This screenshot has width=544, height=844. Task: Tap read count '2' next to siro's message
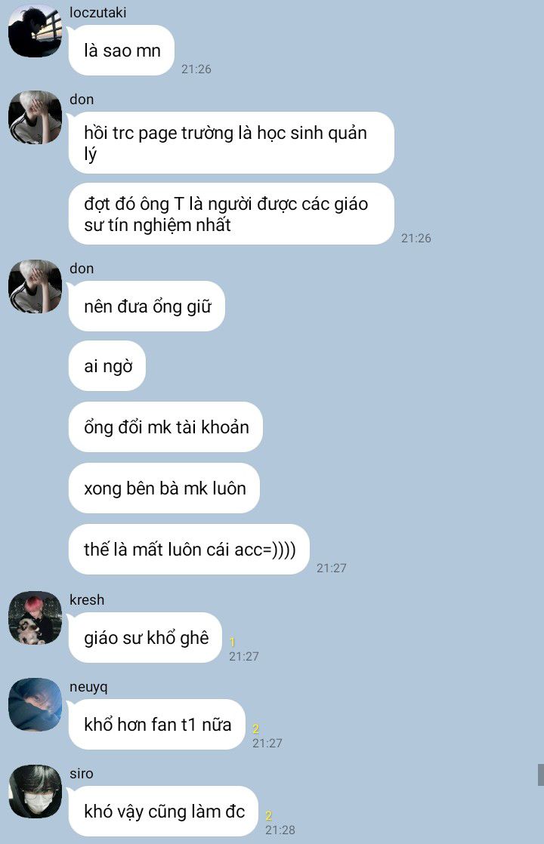click(269, 815)
